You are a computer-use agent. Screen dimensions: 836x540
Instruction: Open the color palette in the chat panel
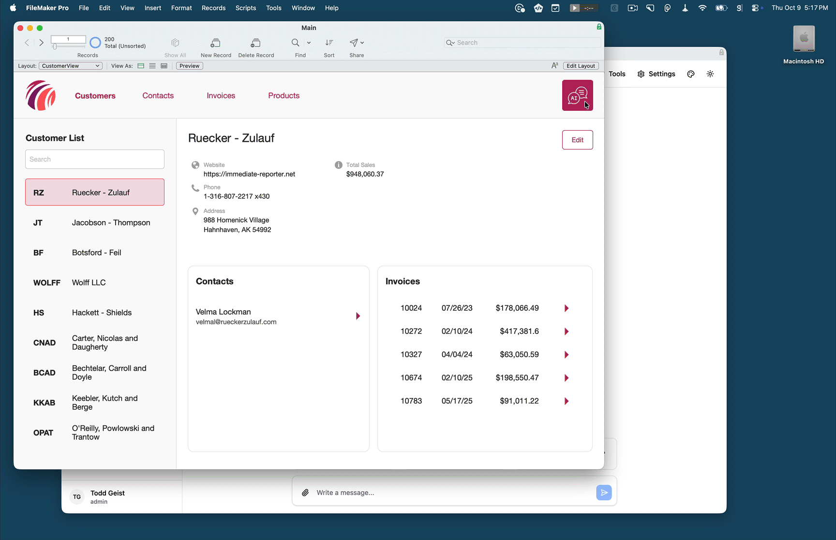(691, 74)
